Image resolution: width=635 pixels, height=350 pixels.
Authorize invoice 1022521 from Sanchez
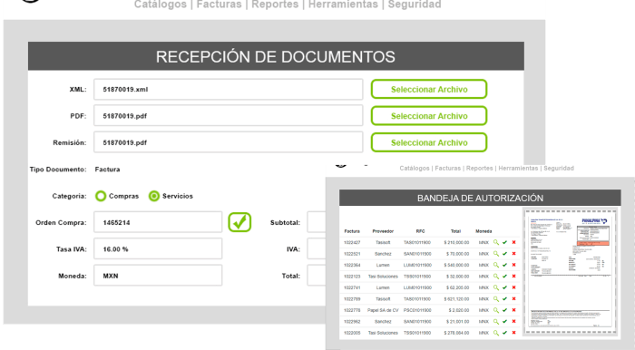point(504,254)
